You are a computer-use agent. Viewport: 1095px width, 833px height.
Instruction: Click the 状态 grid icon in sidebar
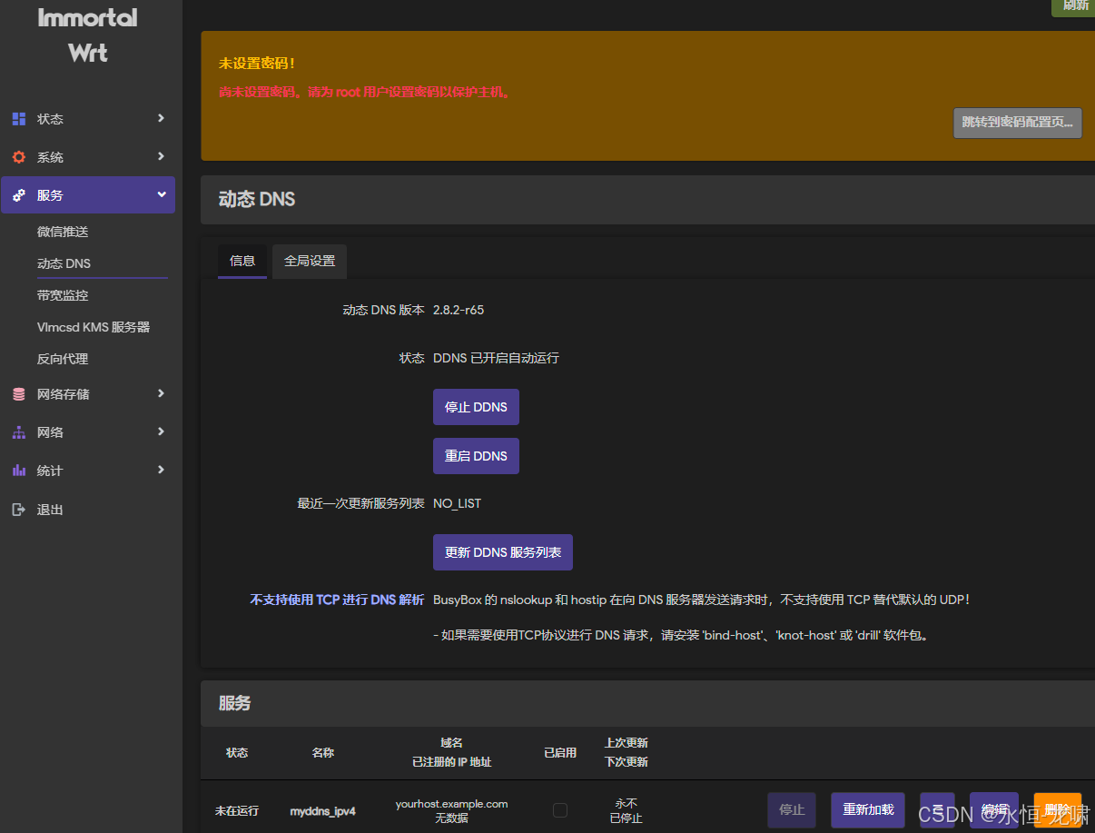click(x=19, y=119)
